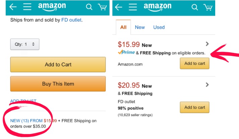The width and height of the screenshot is (239, 139).
Task: Tap the back arrow in left header
Action: (13, 7)
